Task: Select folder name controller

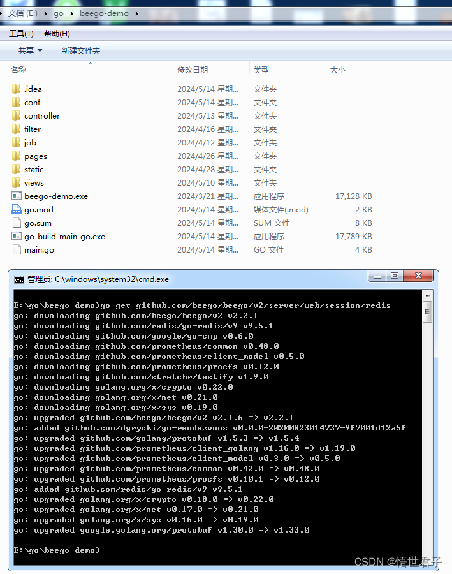Action: [42, 116]
